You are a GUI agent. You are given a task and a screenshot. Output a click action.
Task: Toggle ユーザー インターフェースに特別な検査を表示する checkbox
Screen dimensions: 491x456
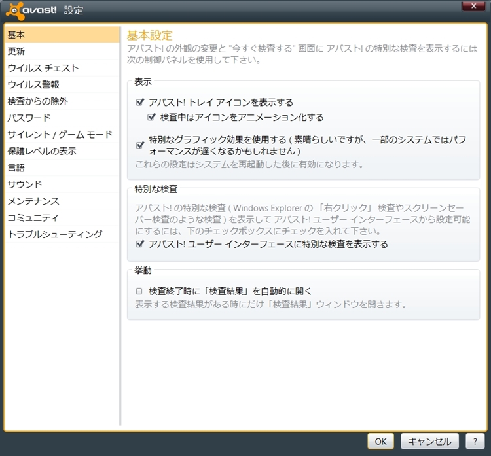pyautogui.click(x=139, y=244)
